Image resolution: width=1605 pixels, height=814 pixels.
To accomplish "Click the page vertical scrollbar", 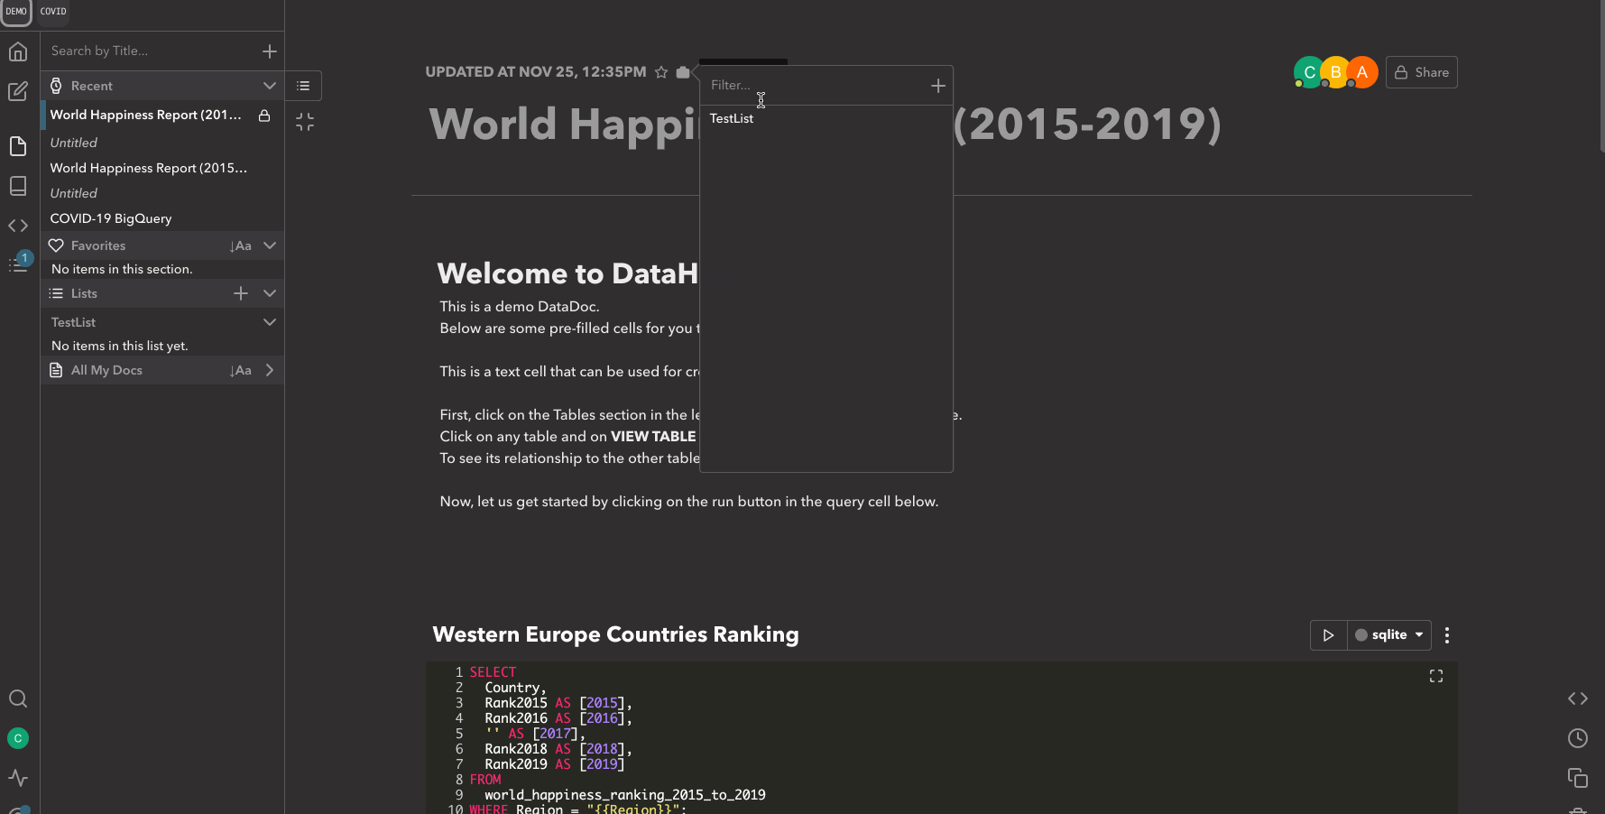I will point(1601,77).
